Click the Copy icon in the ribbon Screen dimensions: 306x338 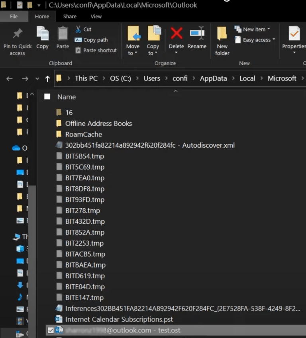[x=42, y=35]
